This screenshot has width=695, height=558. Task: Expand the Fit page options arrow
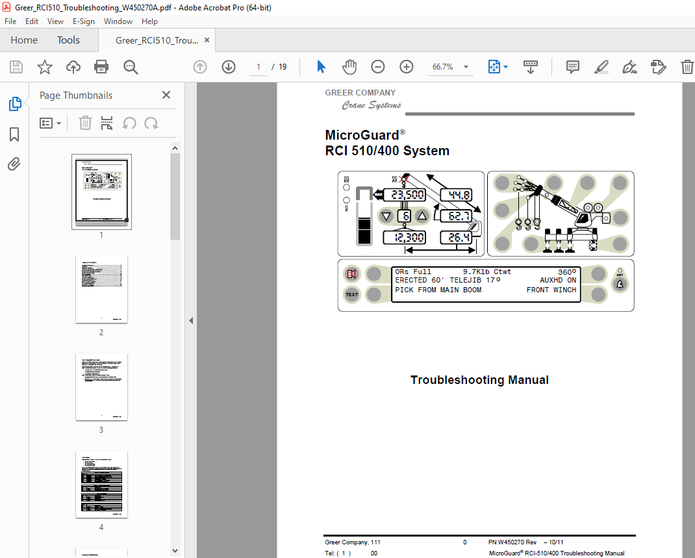click(506, 67)
